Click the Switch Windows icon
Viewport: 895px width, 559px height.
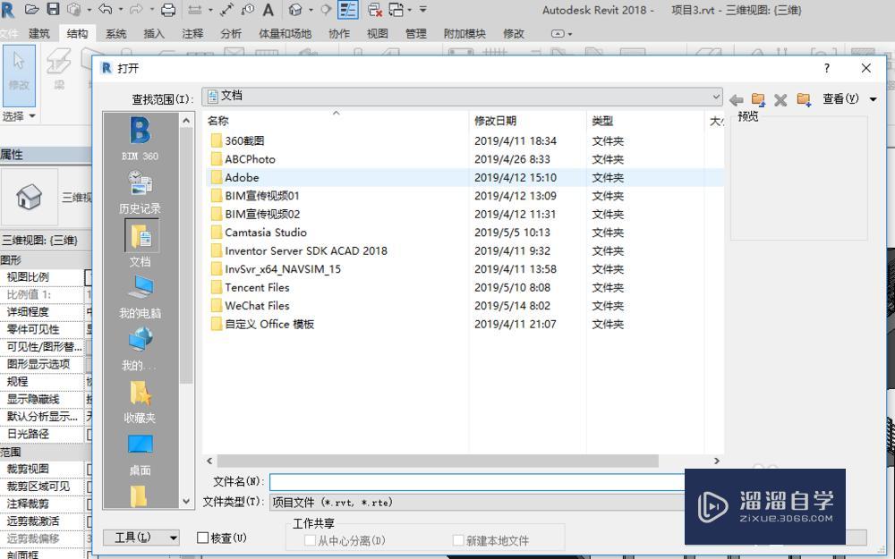pos(396,9)
